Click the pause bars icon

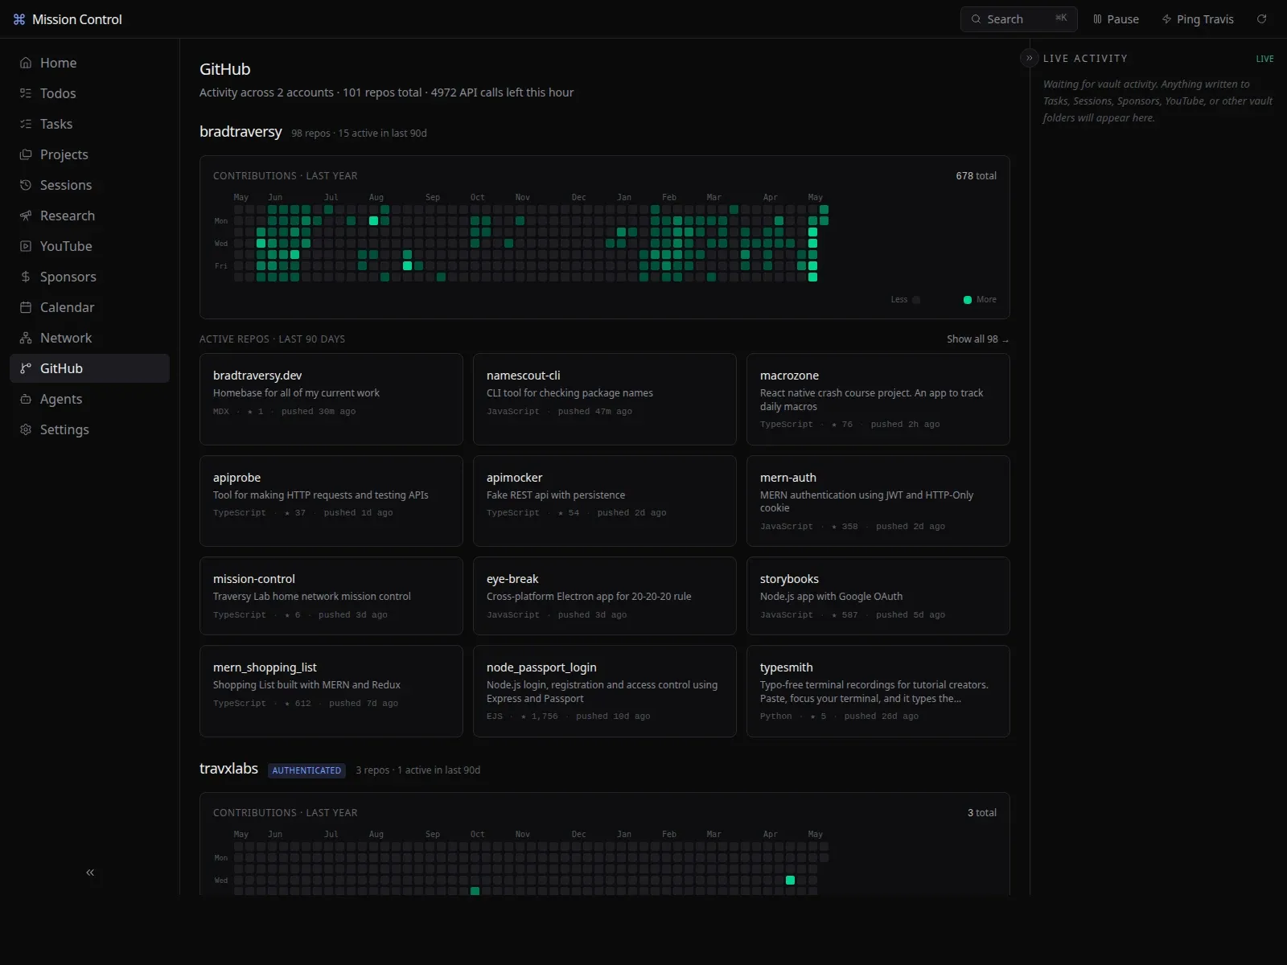1097,19
